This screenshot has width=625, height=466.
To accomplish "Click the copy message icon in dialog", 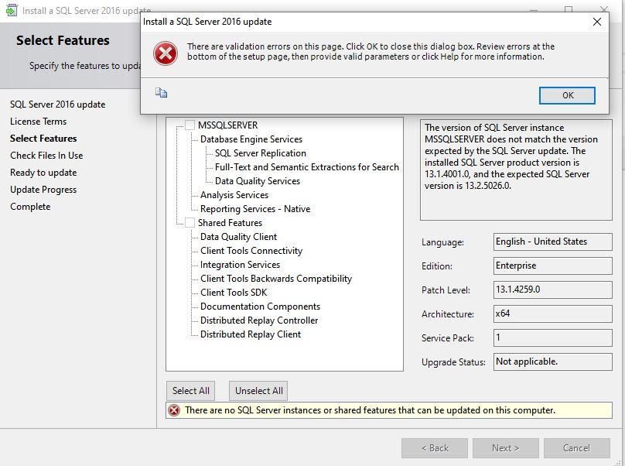I will (x=161, y=93).
